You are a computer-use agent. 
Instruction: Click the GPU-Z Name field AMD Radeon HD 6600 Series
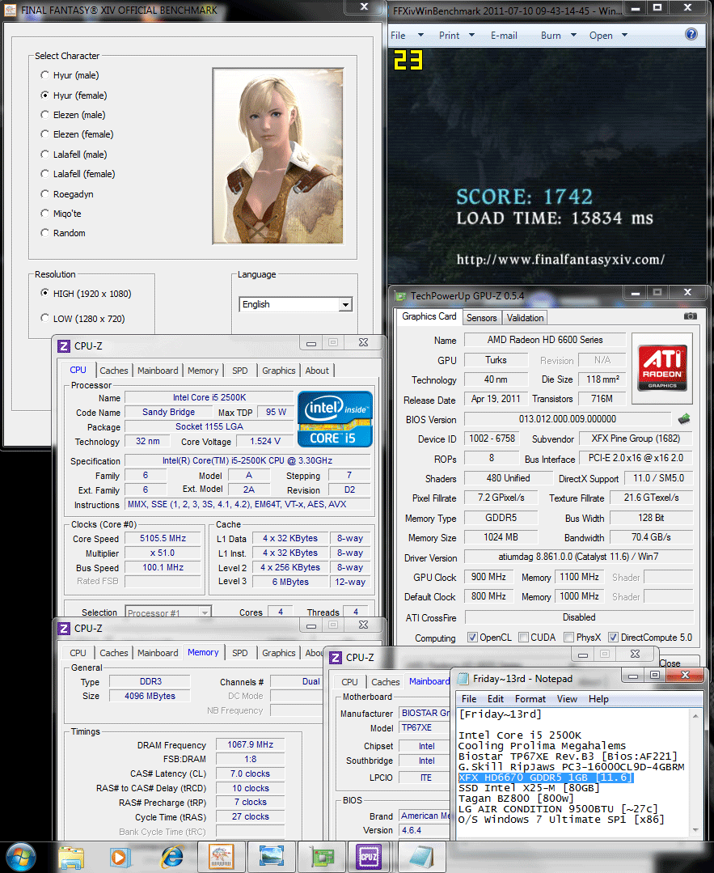[545, 340]
